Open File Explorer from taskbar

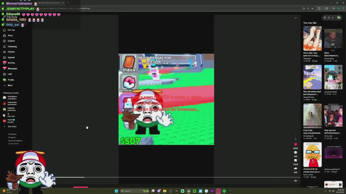click(x=165, y=191)
